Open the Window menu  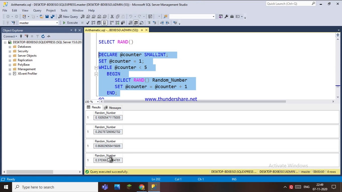[x=78, y=10]
